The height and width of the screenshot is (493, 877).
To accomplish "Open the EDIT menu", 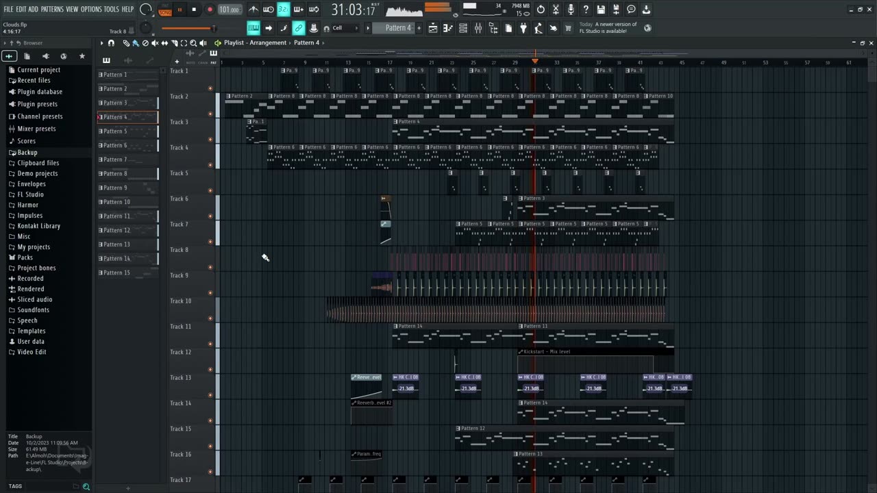I will 21,10.
